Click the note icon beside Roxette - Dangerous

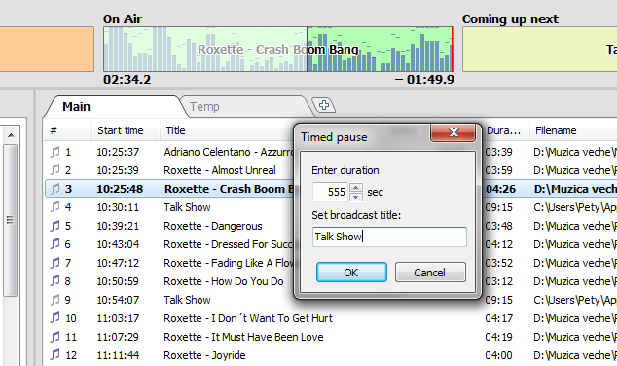[55, 226]
